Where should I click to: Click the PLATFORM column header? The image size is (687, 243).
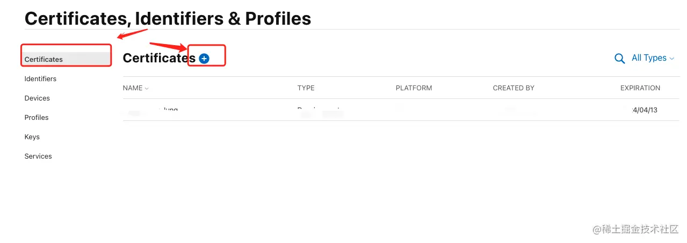coord(414,88)
